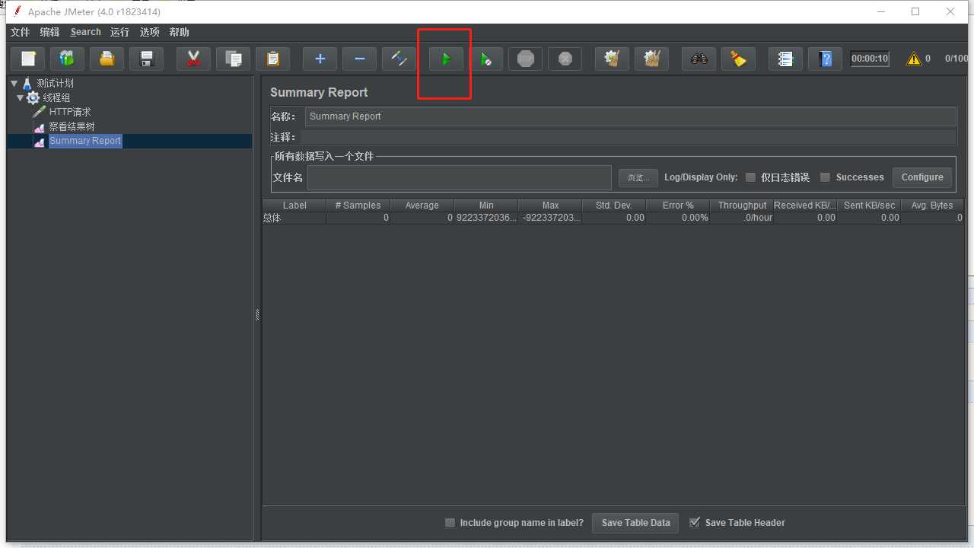Viewport: 974px width, 548px height.
Task: Open the 帮助 menu
Action: (180, 32)
